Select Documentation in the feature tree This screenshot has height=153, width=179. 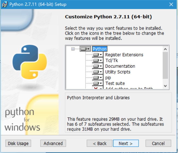(120, 66)
